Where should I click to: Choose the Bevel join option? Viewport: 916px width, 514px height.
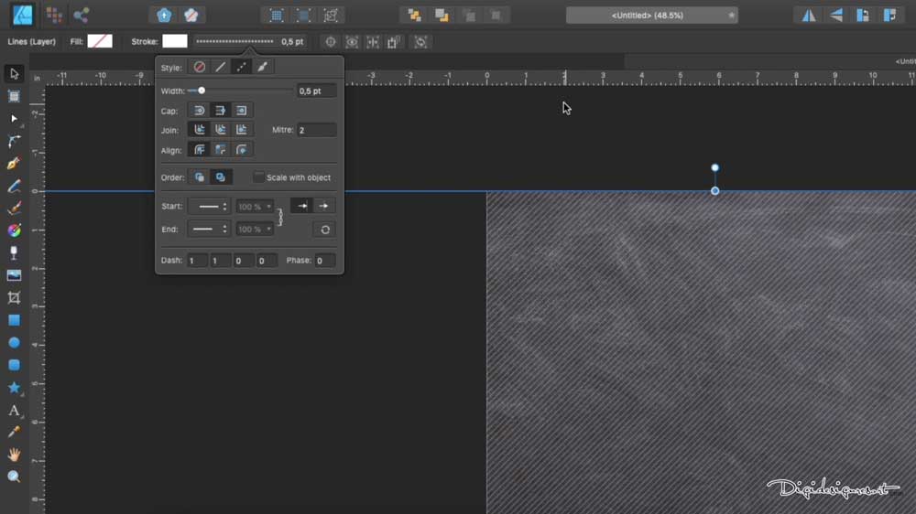tap(220, 130)
